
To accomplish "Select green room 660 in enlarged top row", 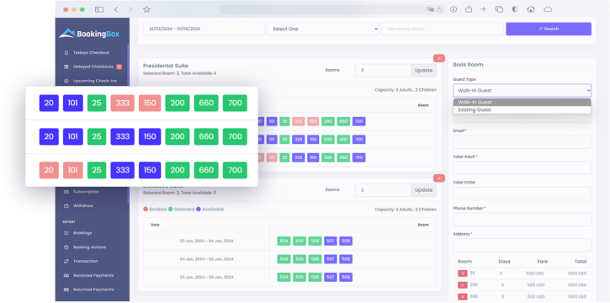I will (x=206, y=103).
